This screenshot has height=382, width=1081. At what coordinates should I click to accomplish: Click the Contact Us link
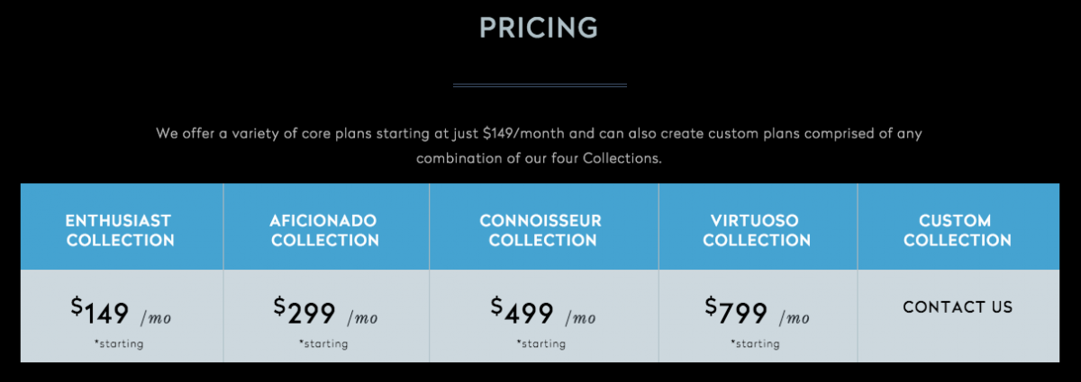[x=958, y=307]
